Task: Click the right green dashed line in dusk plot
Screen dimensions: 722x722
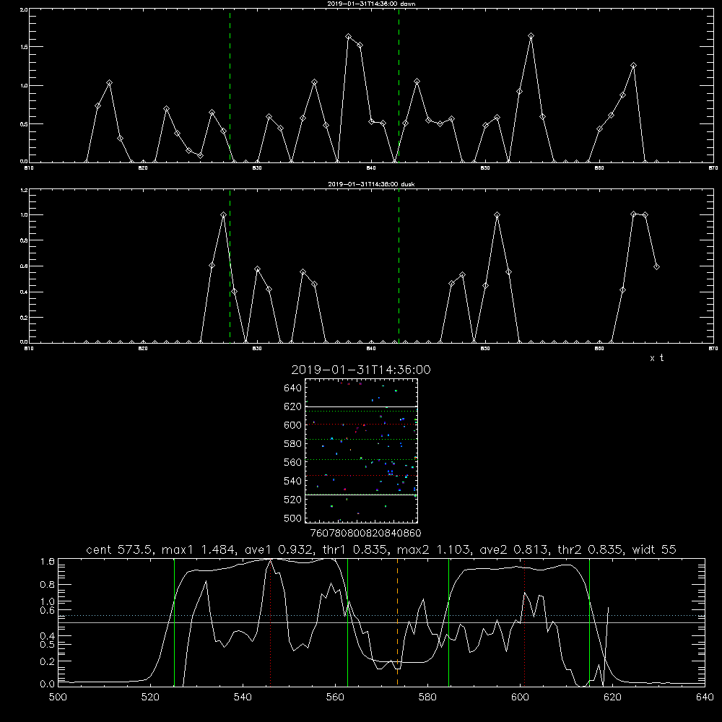Action: pos(399,266)
